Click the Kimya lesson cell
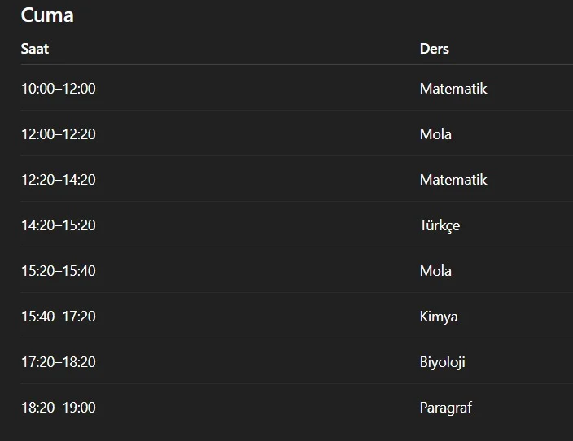 (439, 317)
